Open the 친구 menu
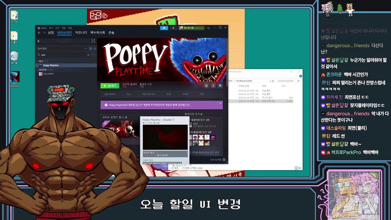 (x=57, y=28)
